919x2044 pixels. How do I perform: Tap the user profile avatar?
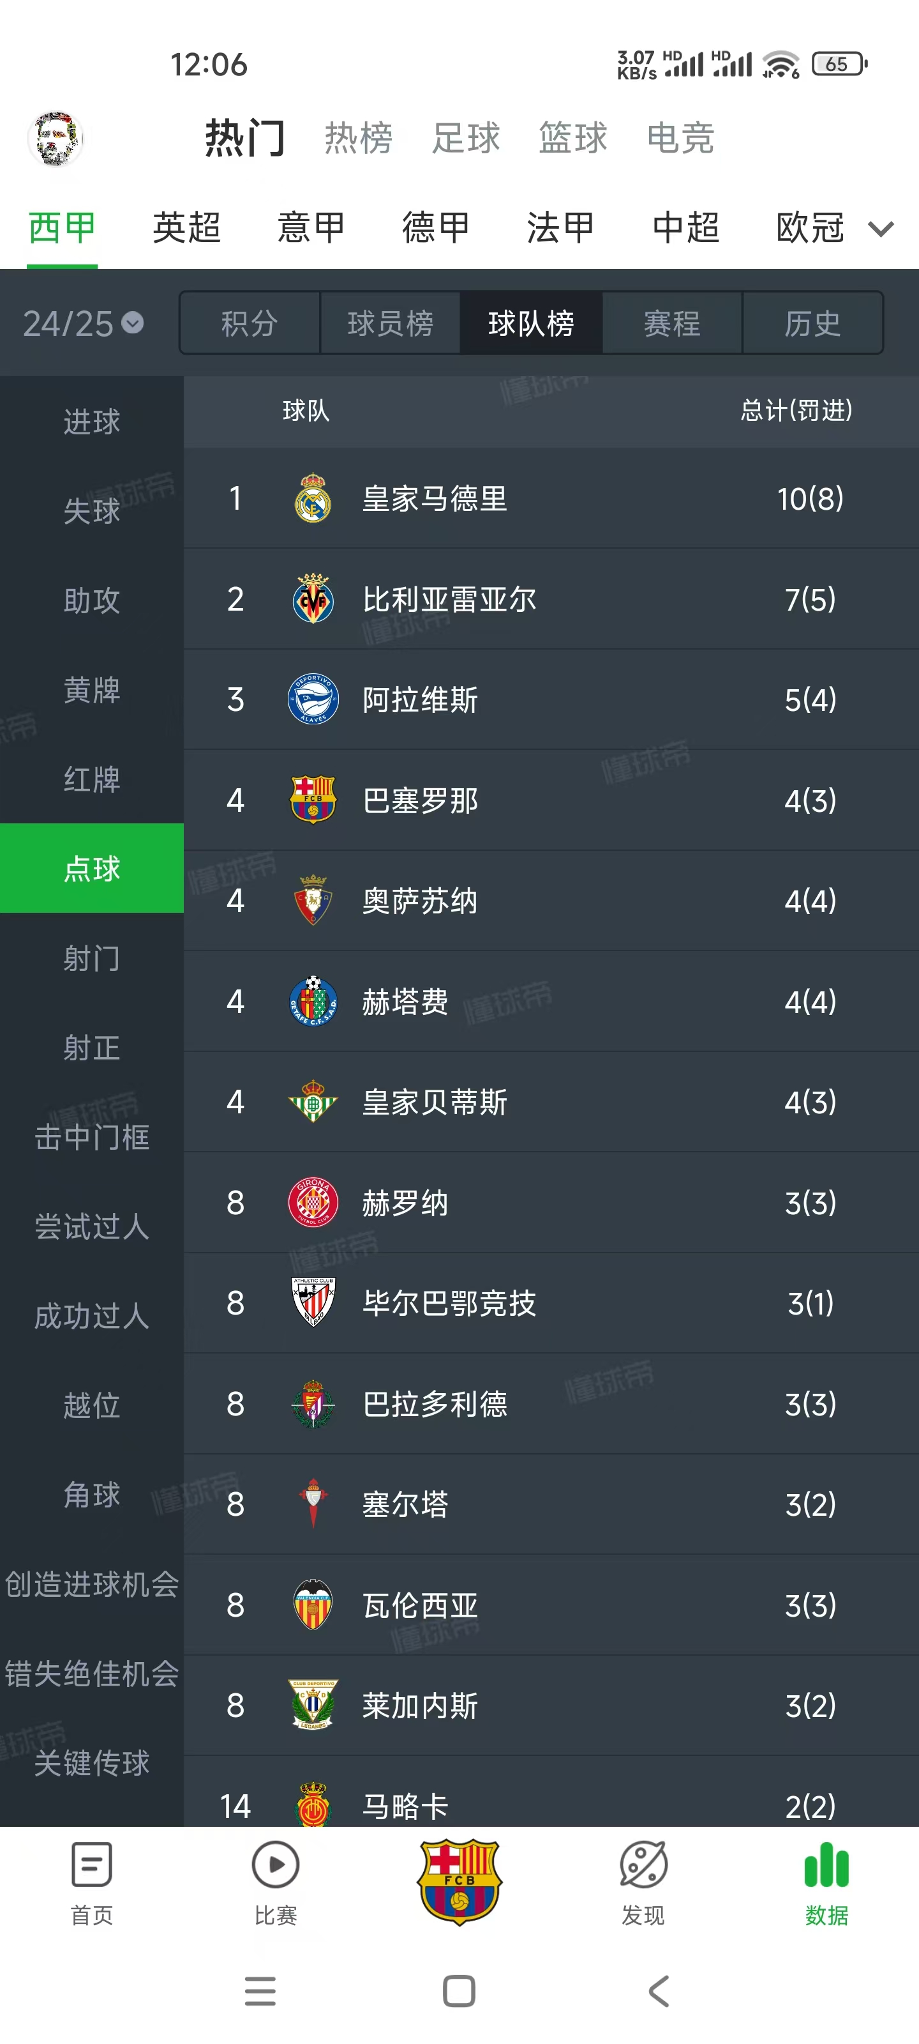pyautogui.click(x=56, y=138)
